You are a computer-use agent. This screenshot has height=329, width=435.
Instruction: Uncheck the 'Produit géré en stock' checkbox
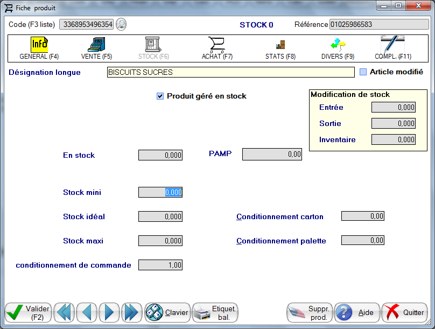(160, 96)
